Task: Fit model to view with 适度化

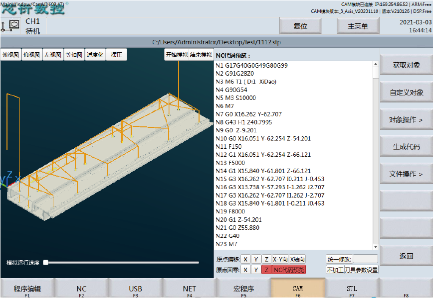Action: coord(95,55)
